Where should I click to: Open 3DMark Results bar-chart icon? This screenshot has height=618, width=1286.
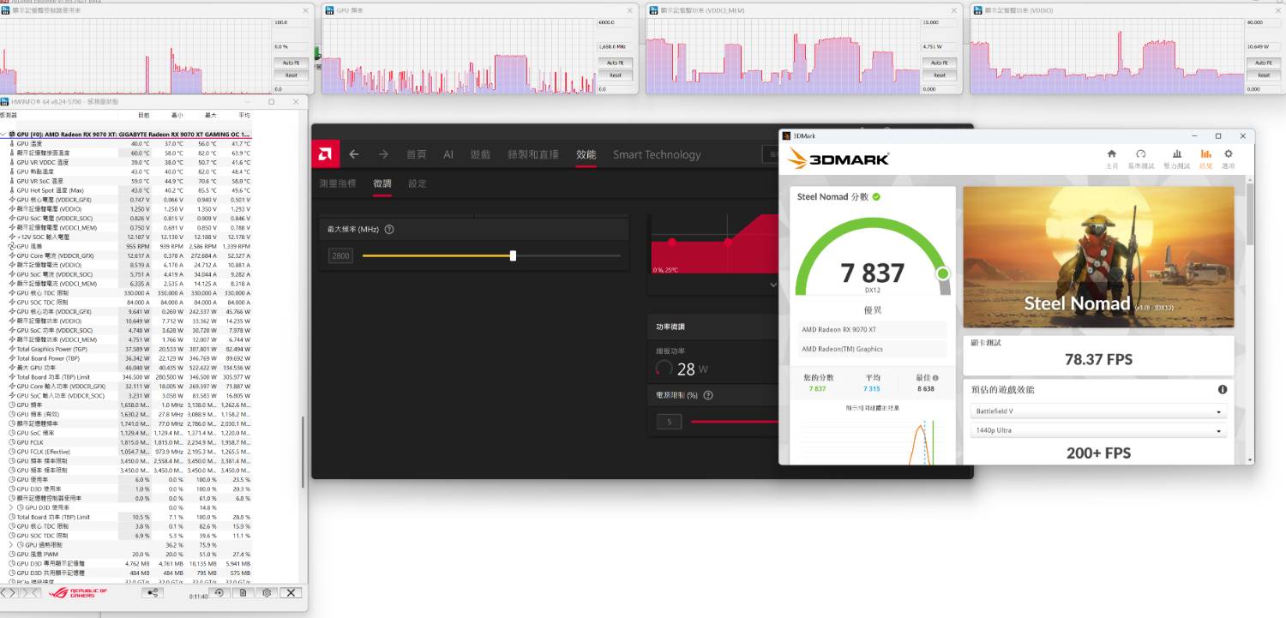(1205, 154)
